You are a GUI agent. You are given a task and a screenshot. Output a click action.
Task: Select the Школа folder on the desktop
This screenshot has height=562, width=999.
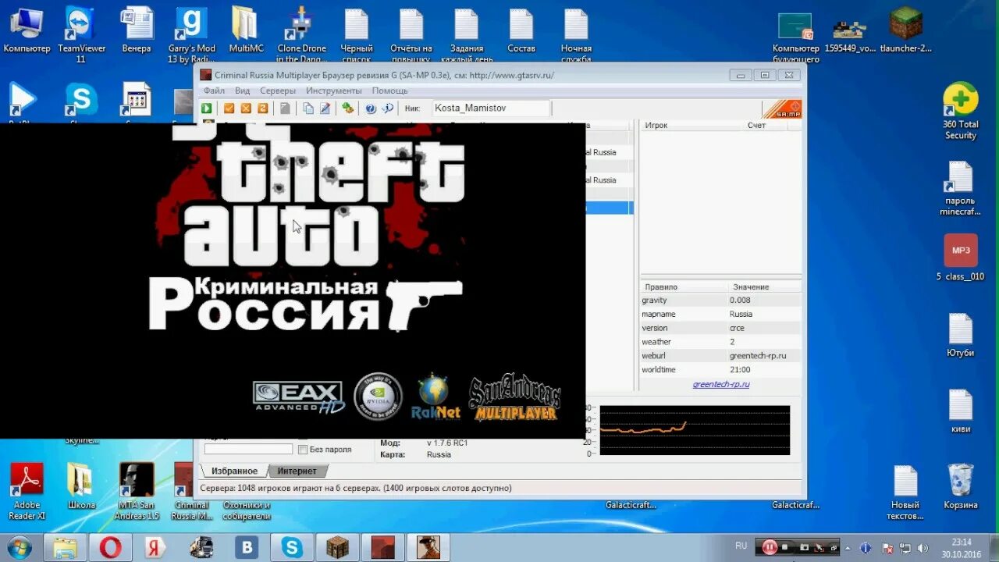pyautogui.click(x=81, y=486)
